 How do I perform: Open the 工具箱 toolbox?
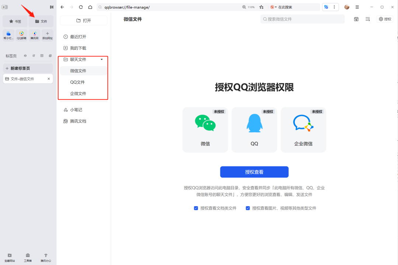pos(28,257)
